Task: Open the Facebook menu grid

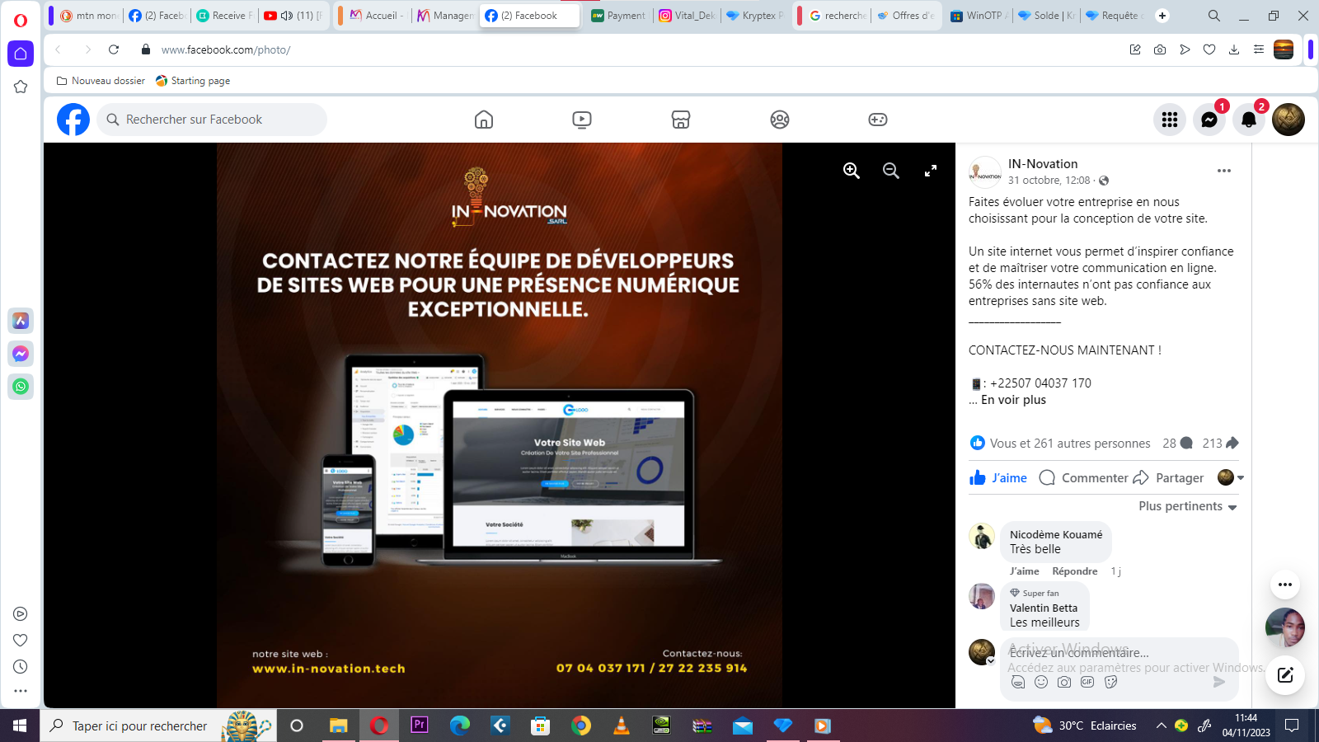Action: coord(1170,120)
